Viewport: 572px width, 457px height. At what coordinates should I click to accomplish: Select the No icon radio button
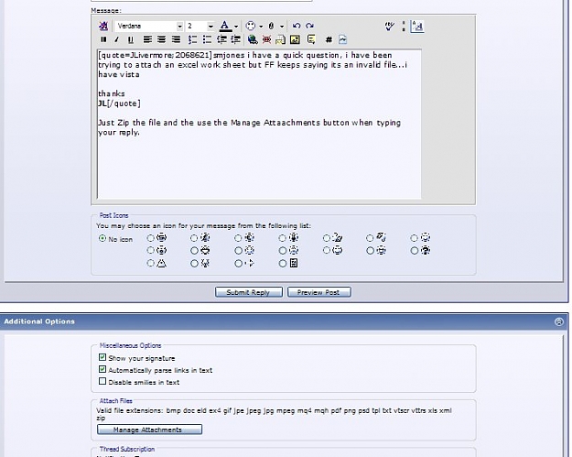click(x=103, y=238)
